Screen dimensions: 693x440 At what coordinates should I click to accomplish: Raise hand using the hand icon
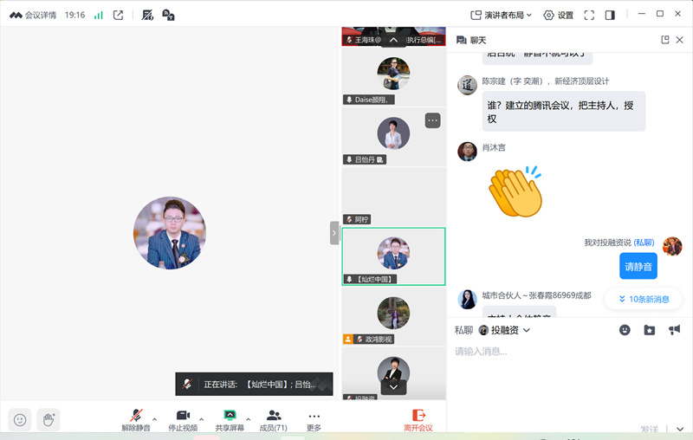(x=48, y=419)
